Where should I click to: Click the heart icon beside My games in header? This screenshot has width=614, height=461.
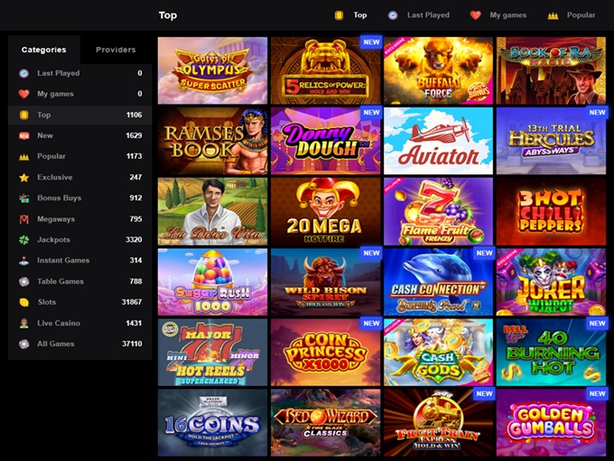(x=475, y=15)
